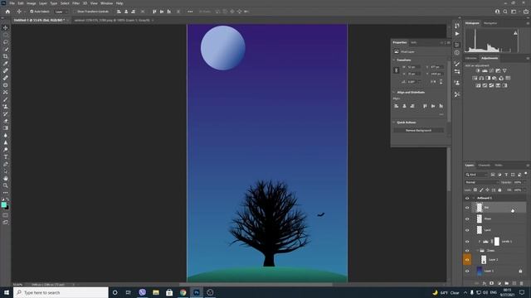Click the foreground color swatch
Screen dimensions: 531x298
[3, 204]
